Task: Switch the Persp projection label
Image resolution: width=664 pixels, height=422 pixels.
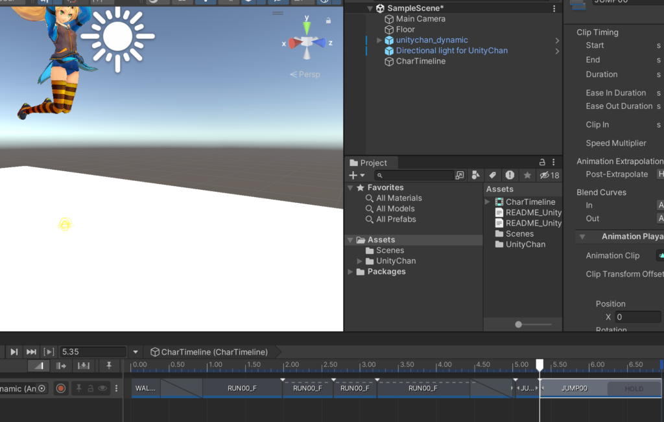Action: (305, 75)
